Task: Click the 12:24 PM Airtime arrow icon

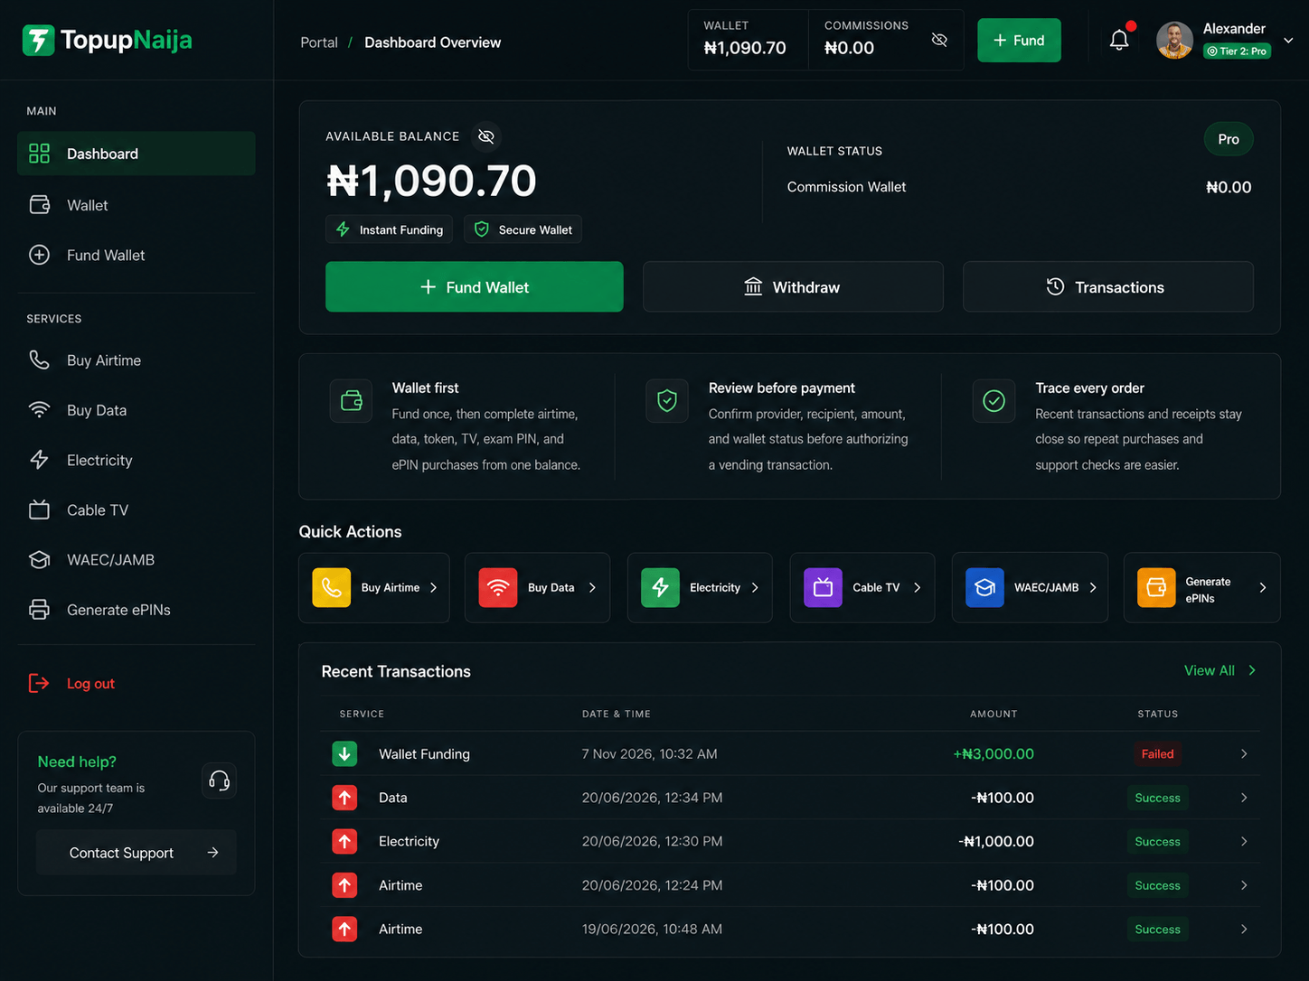Action: [x=344, y=885]
